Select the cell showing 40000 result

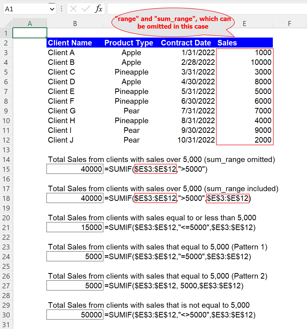click(x=75, y=169)
